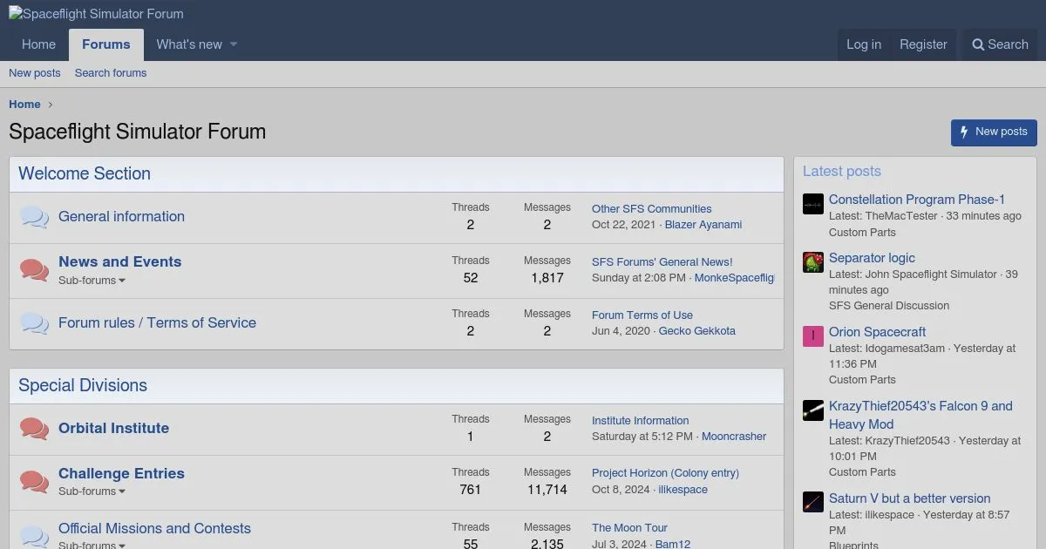Click the Home breadcrumb link
This screenshot has height=549, width=1046.
click(x=24, y=105)
